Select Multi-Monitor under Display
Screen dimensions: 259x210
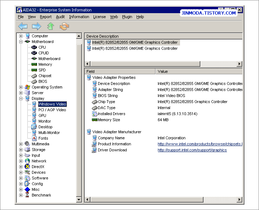click(49, 133)
